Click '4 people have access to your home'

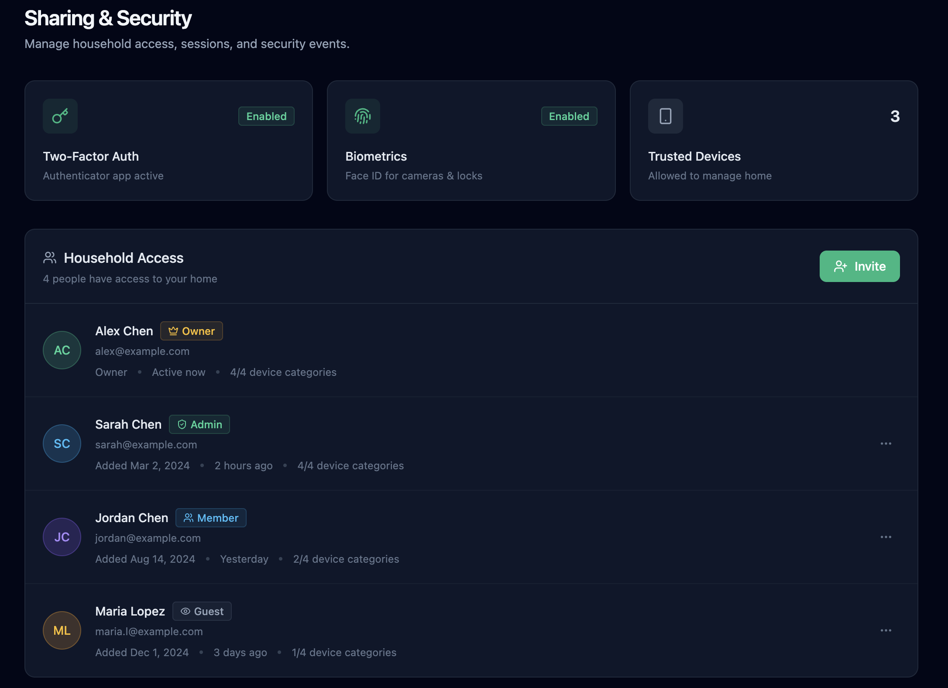(x=130, y=279)
